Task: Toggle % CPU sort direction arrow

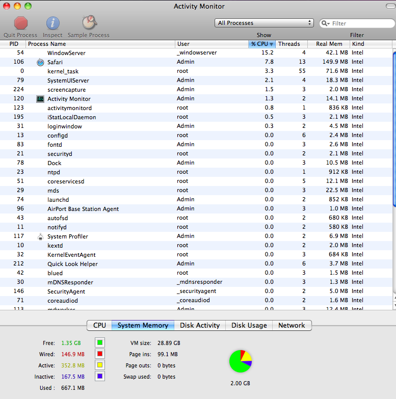Action: click(x=271, y=44)
